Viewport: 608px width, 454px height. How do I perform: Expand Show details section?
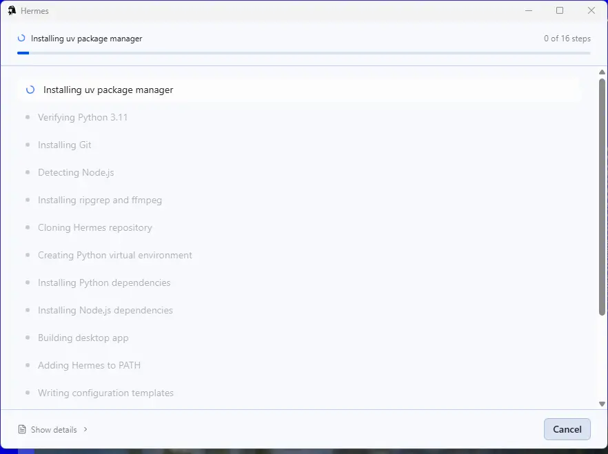pos(53,430)
